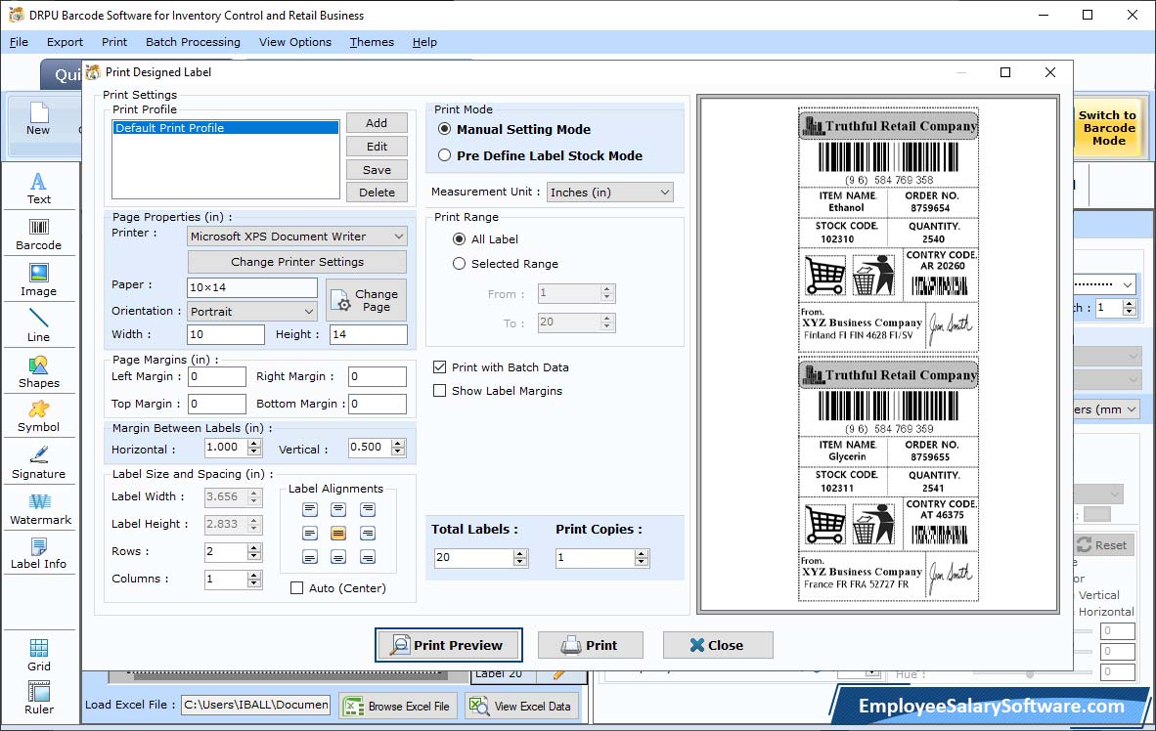Select the Image tool in sidebar
1156x731 pixels.
[38, 280]
